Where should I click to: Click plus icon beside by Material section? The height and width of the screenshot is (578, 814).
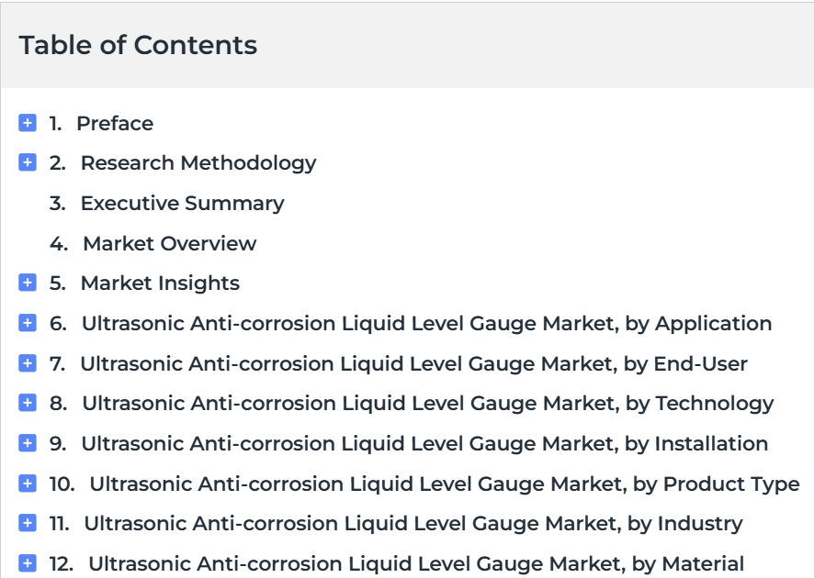(x=28, y=563)
